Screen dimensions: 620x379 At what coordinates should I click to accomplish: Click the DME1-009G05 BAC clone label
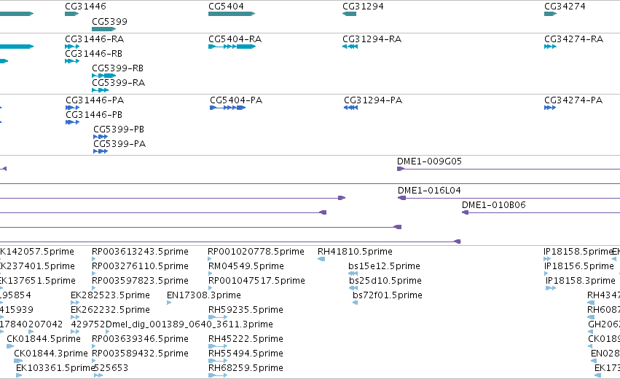click(x=429, y=161)
